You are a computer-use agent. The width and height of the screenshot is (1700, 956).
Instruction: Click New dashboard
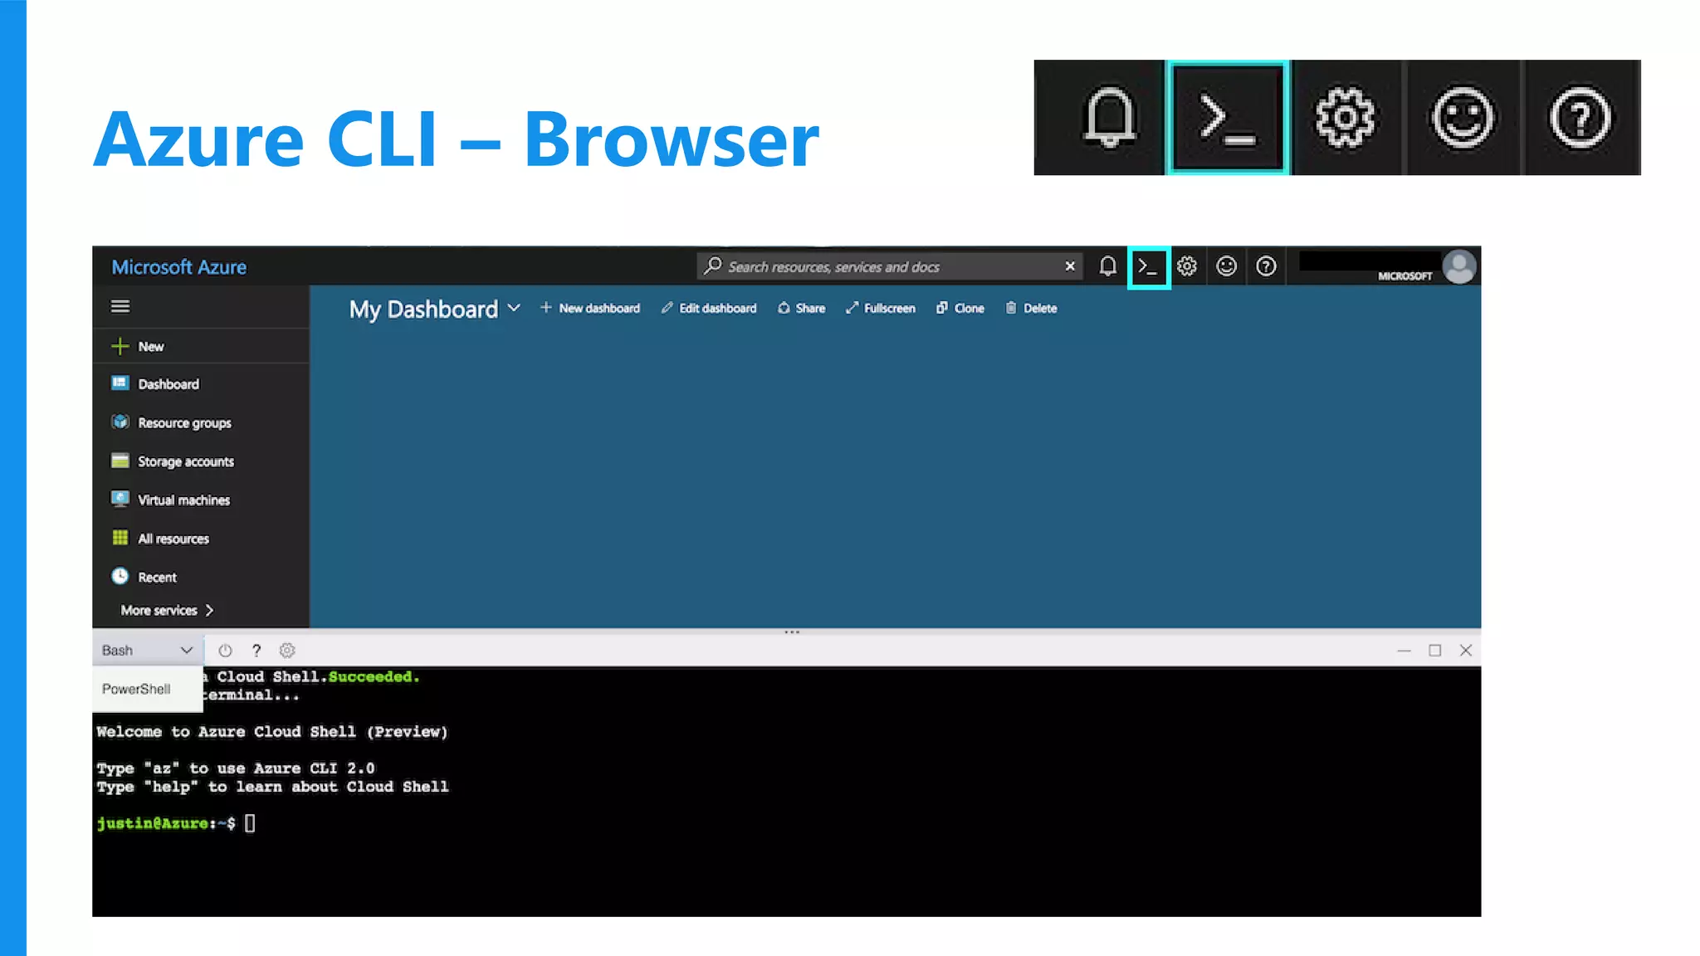coord(590,308)
